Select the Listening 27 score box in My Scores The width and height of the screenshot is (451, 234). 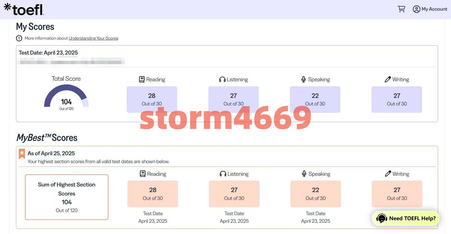click(x=234, y=100)
